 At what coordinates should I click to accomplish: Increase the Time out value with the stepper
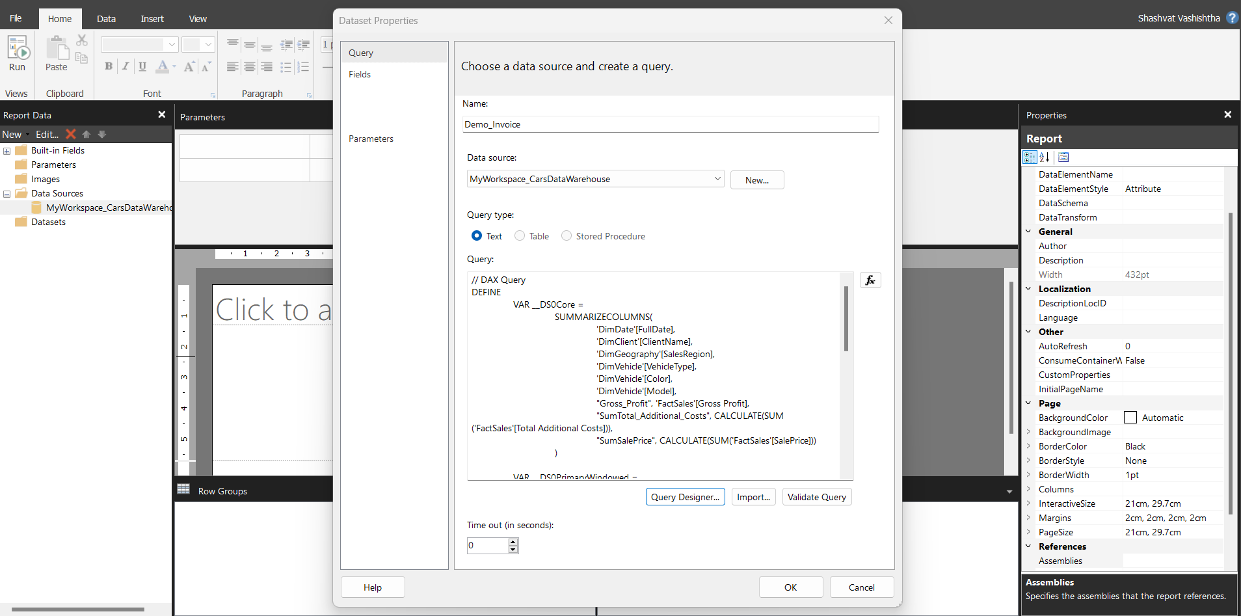click(513, 542)
